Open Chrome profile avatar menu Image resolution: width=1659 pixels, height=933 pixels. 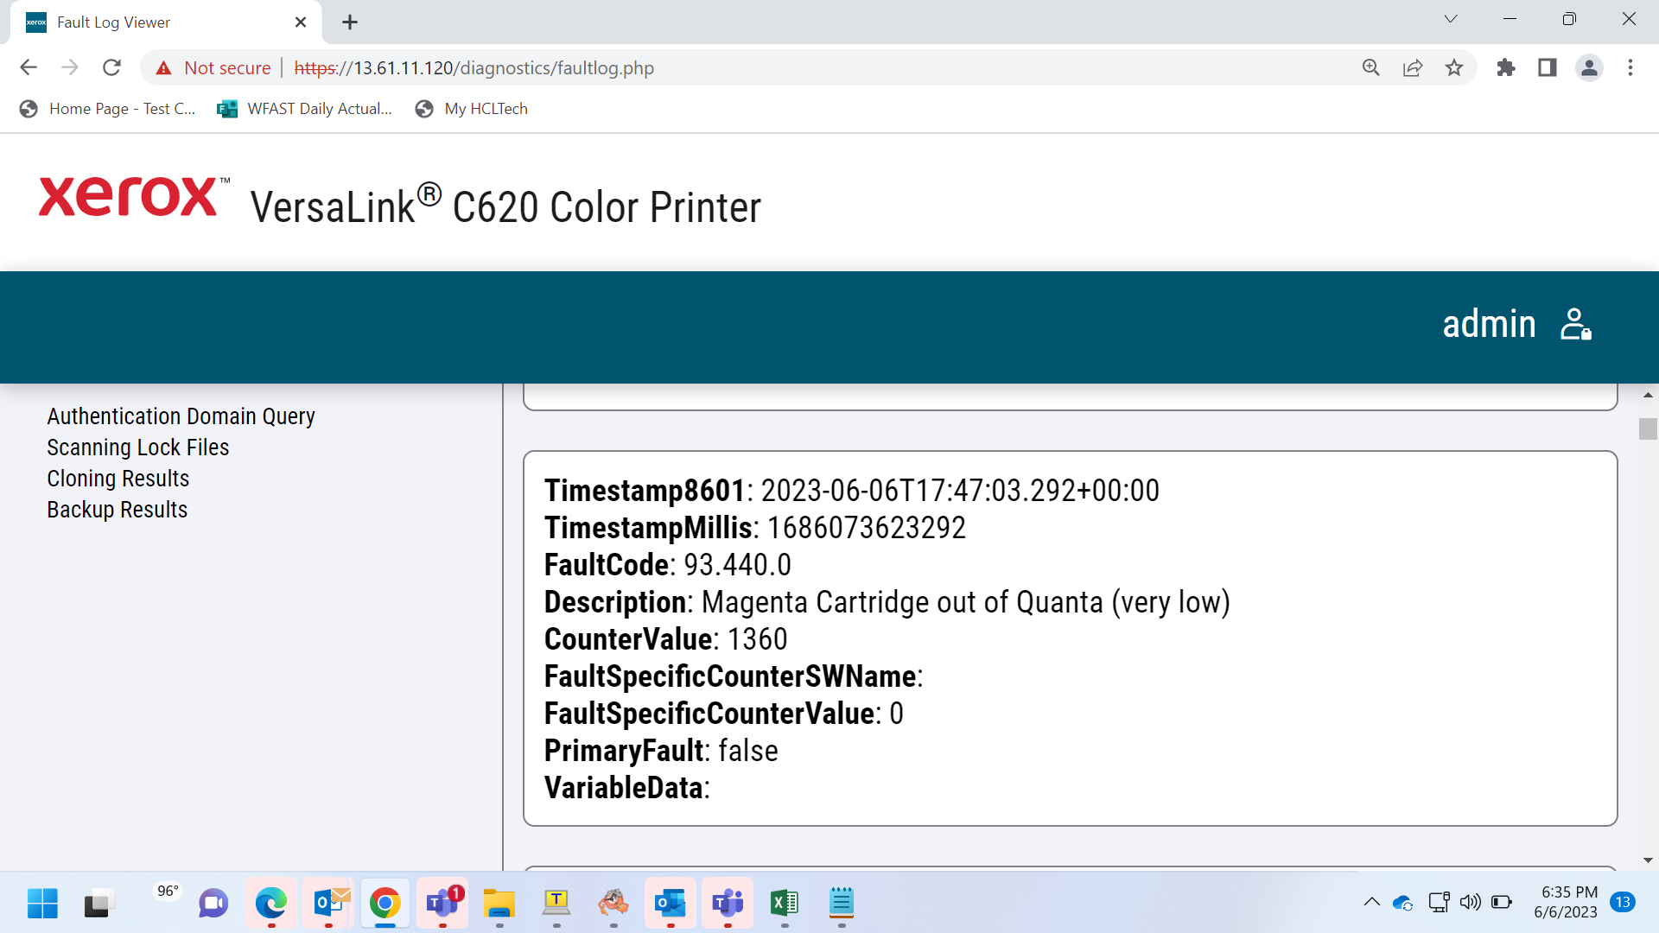[1589, 67]
